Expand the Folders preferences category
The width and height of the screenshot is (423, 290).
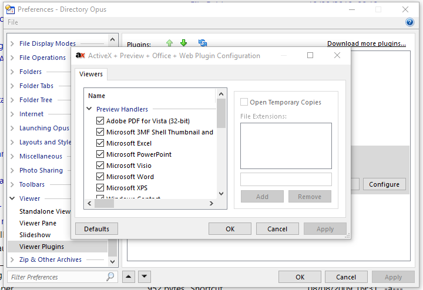(x=12, y=72)
